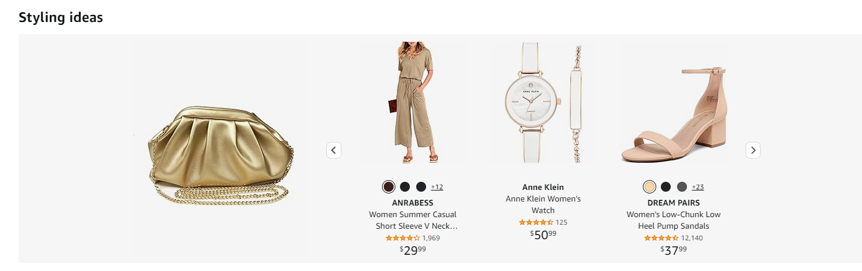
Task: Click the previous arrow in the Styling ideas carousel
Action: (333, 150)
